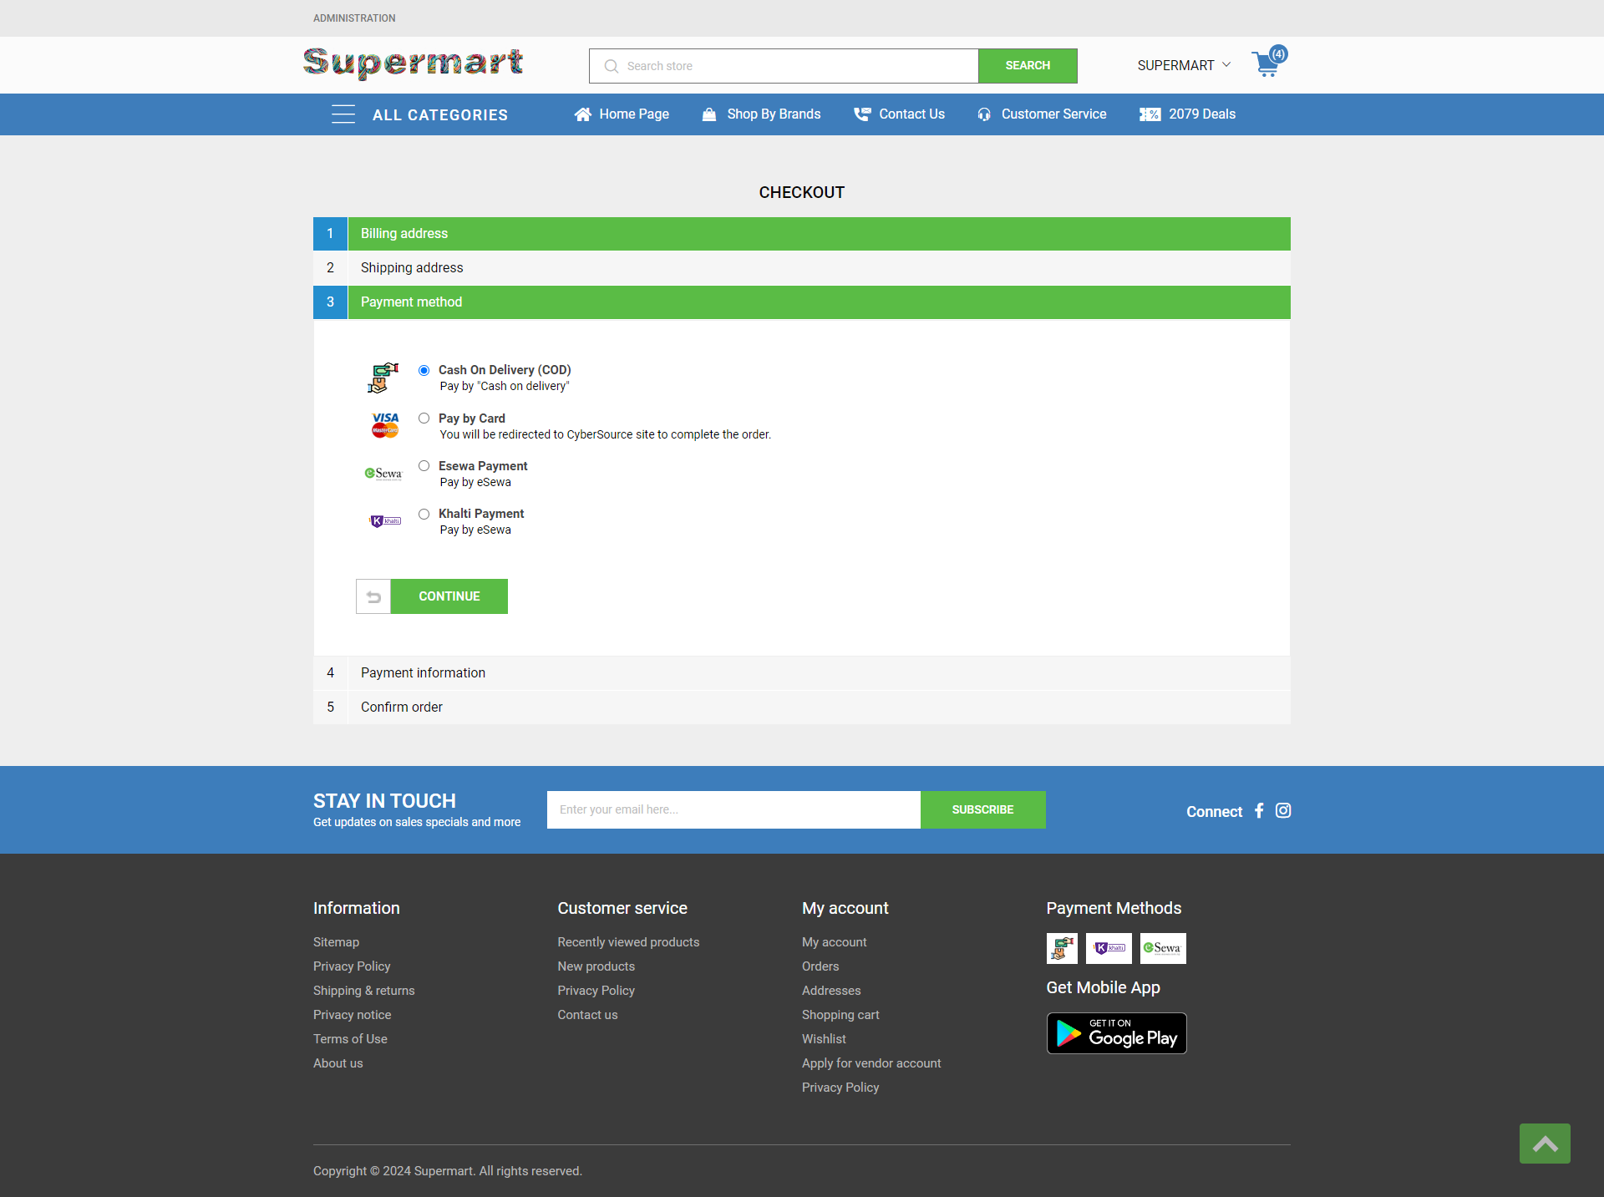The height and width of the screenshot is (1197, 1604).
Task: Expand the Shipping address step
Action: tap(802, 268)
